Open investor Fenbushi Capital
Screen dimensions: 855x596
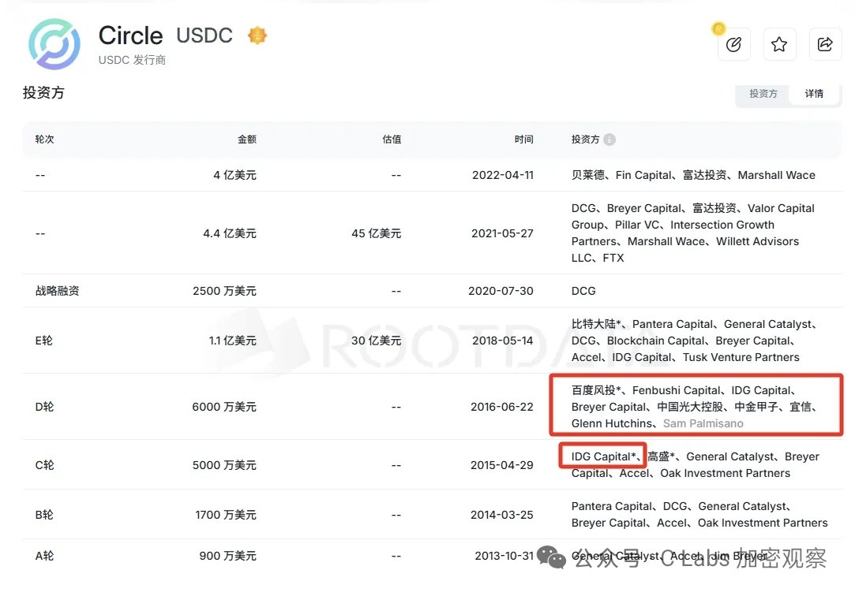(676, 390)
